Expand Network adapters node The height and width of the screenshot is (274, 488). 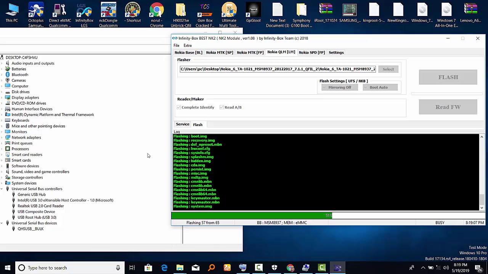(x=2, y=137)
